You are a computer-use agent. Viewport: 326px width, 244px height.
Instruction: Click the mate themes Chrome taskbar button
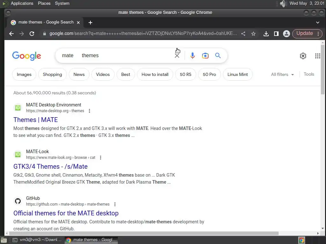tap(91, 240)
